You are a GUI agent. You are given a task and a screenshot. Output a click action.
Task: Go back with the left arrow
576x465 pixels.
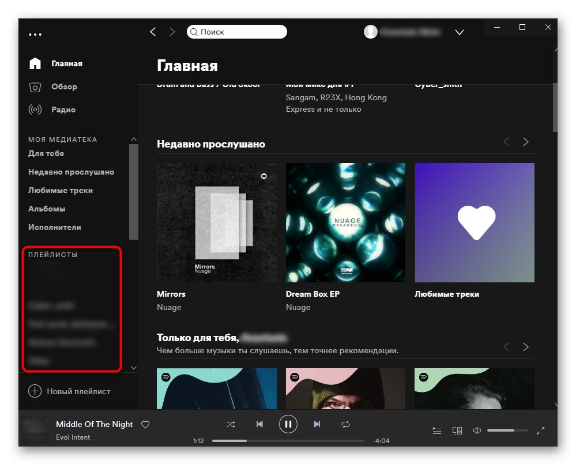click(153, 32)
